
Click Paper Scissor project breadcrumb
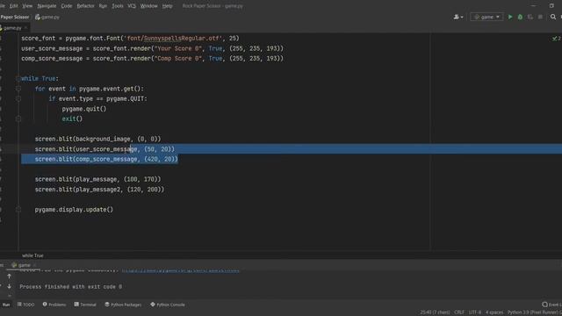click(15, 17)
